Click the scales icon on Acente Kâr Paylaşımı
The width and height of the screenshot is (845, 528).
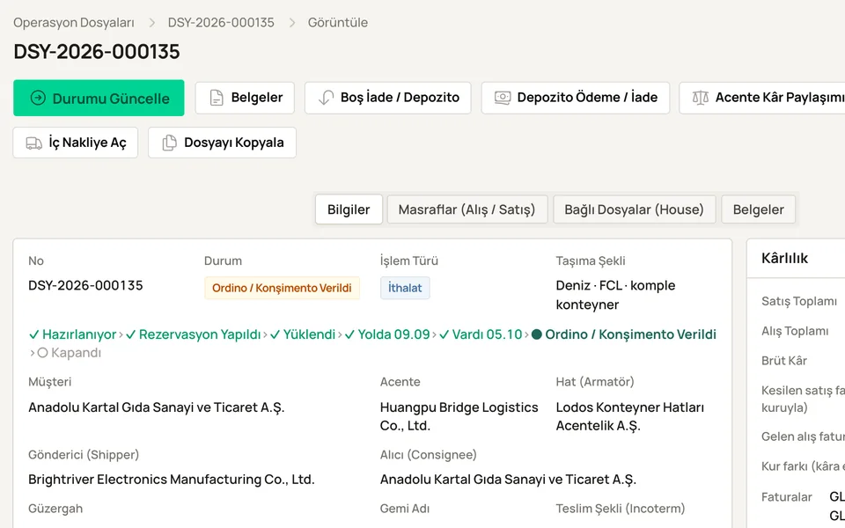tap(701, 98)
